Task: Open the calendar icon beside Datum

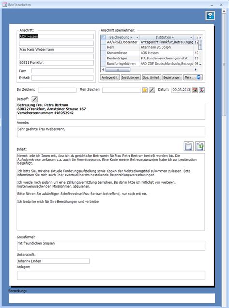Action: point(195,90)
